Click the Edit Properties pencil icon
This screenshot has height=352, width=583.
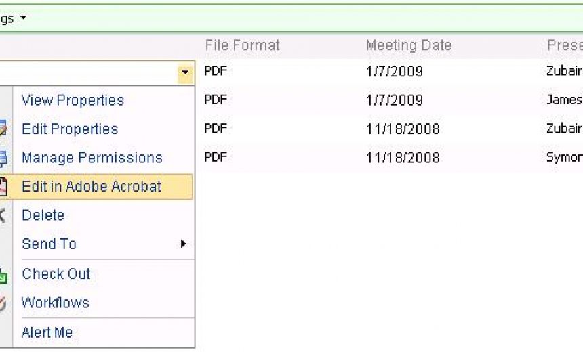click(x=3, y=129)
